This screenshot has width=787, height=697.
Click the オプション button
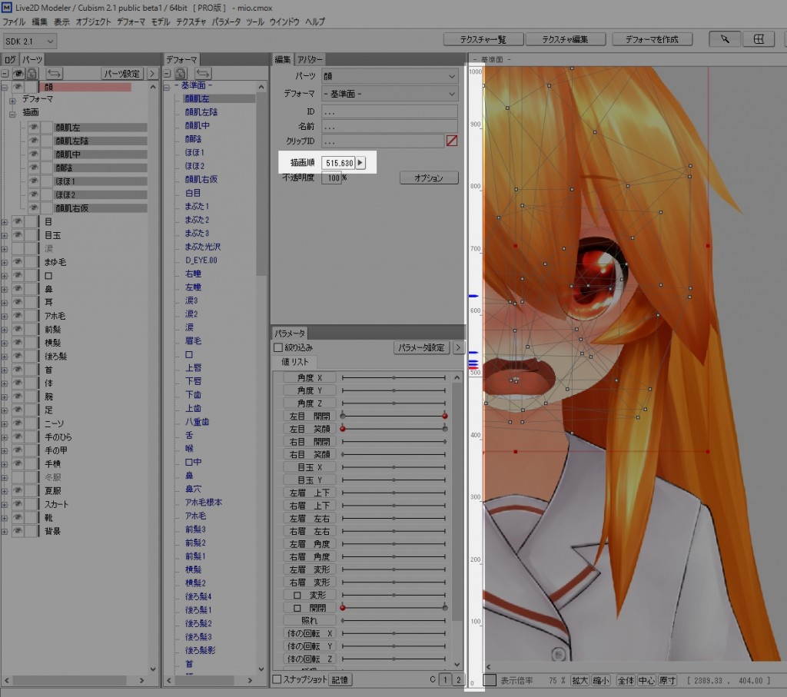tap(429, 178)
